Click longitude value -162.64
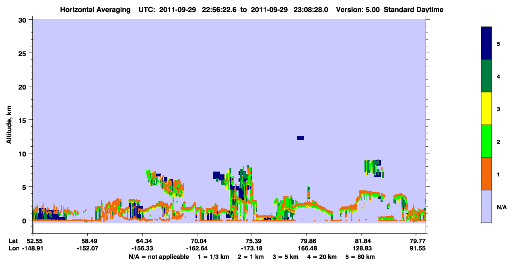The width and height of the screenshot is (523, 268). (x=197, y=248)
